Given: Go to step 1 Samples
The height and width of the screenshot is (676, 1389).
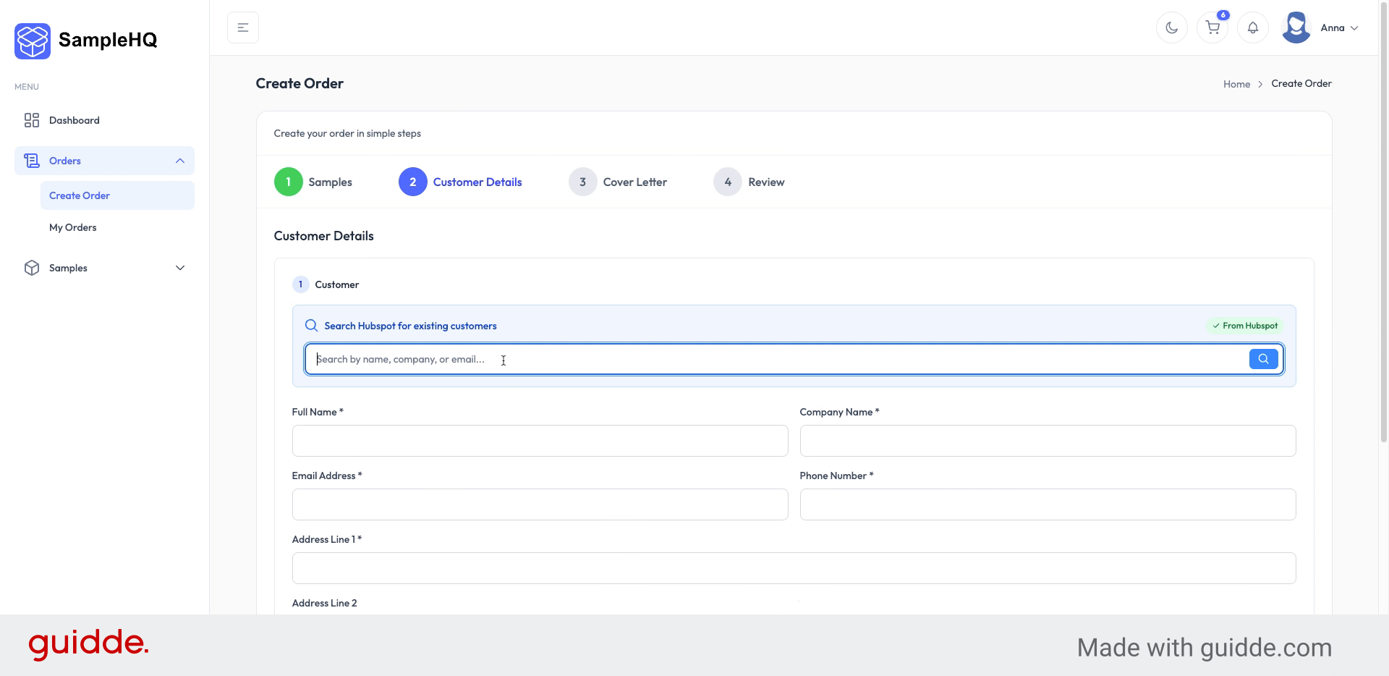Looking at the screenshot, I should point(313,182).
